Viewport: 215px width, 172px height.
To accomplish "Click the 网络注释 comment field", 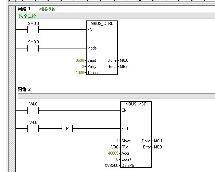I will click(x=27, y=16).
